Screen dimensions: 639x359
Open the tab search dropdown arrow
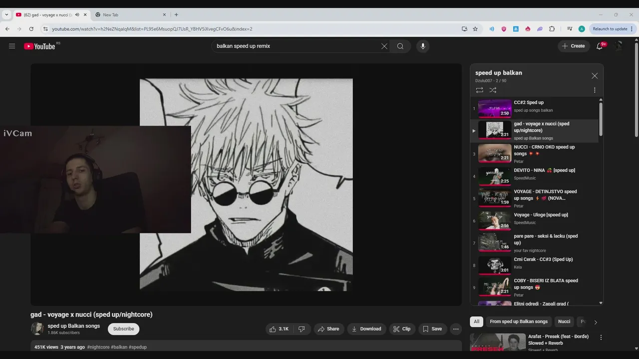(6, 15)
